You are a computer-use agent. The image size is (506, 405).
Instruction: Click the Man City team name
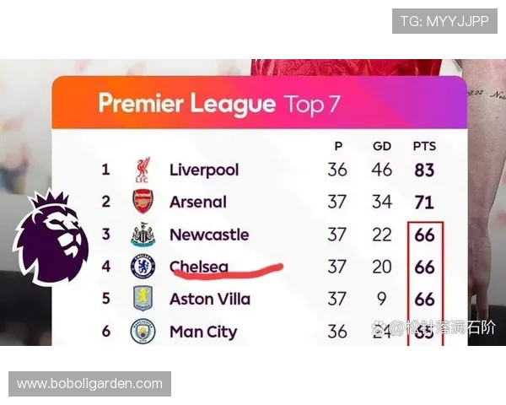coord(203,332)
